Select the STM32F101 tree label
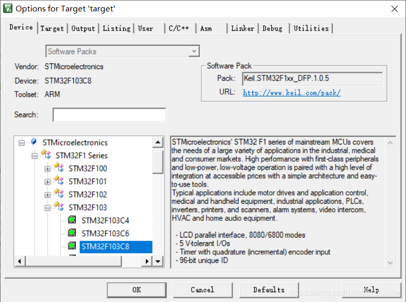Image resolution: width=406 pixels, height=302 pixels. click(88, 182)
